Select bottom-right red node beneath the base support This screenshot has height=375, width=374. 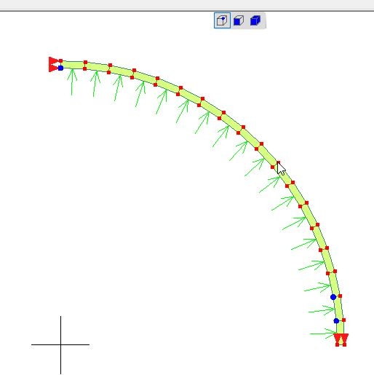344,344
